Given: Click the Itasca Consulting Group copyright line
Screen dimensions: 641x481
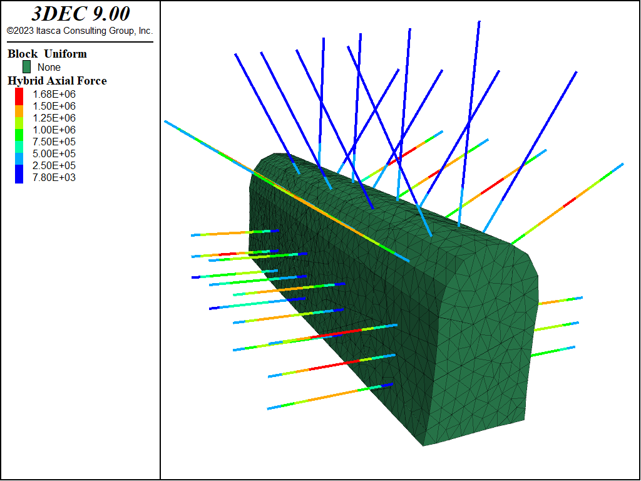Looking at the screenshot, I should 79,31.
